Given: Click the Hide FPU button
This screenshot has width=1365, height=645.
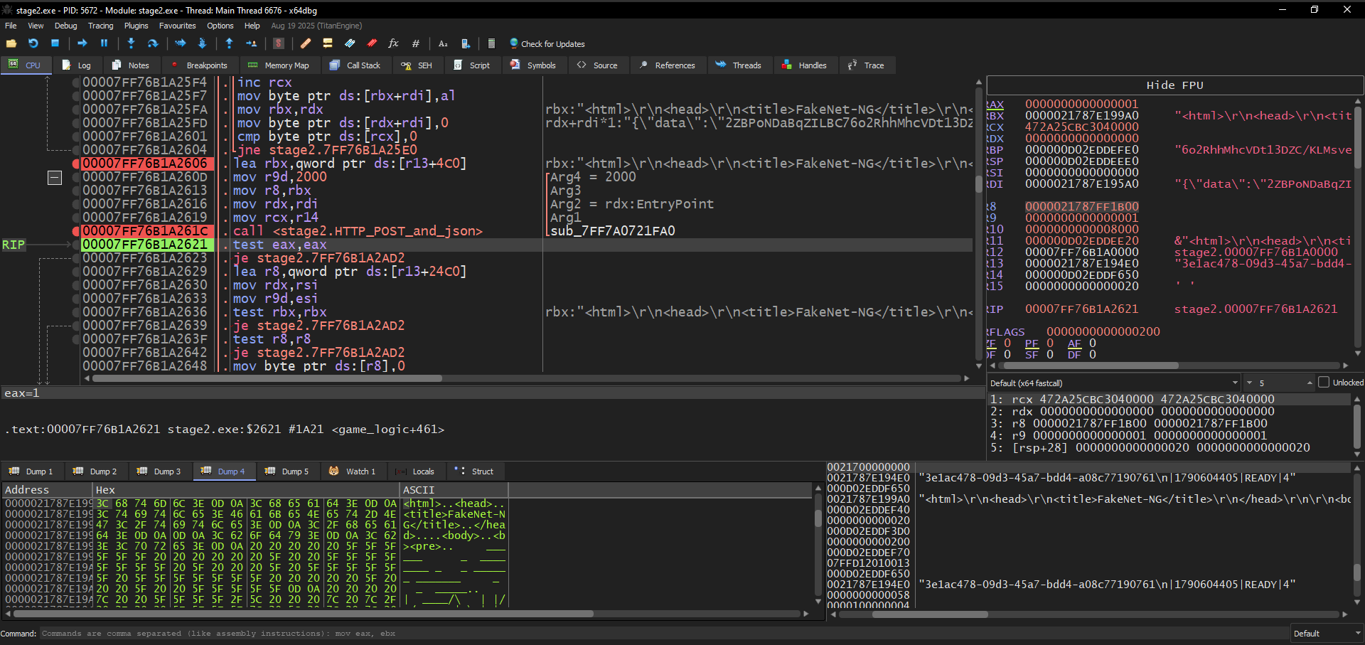Looking at the screenshot, I should [1174, 85].
